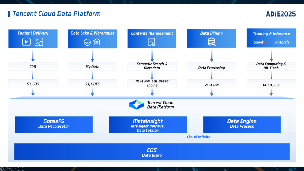Click the "REST API, SQL Based Engine" box
This screenshot has width=304, height=171.
point(152,84)
